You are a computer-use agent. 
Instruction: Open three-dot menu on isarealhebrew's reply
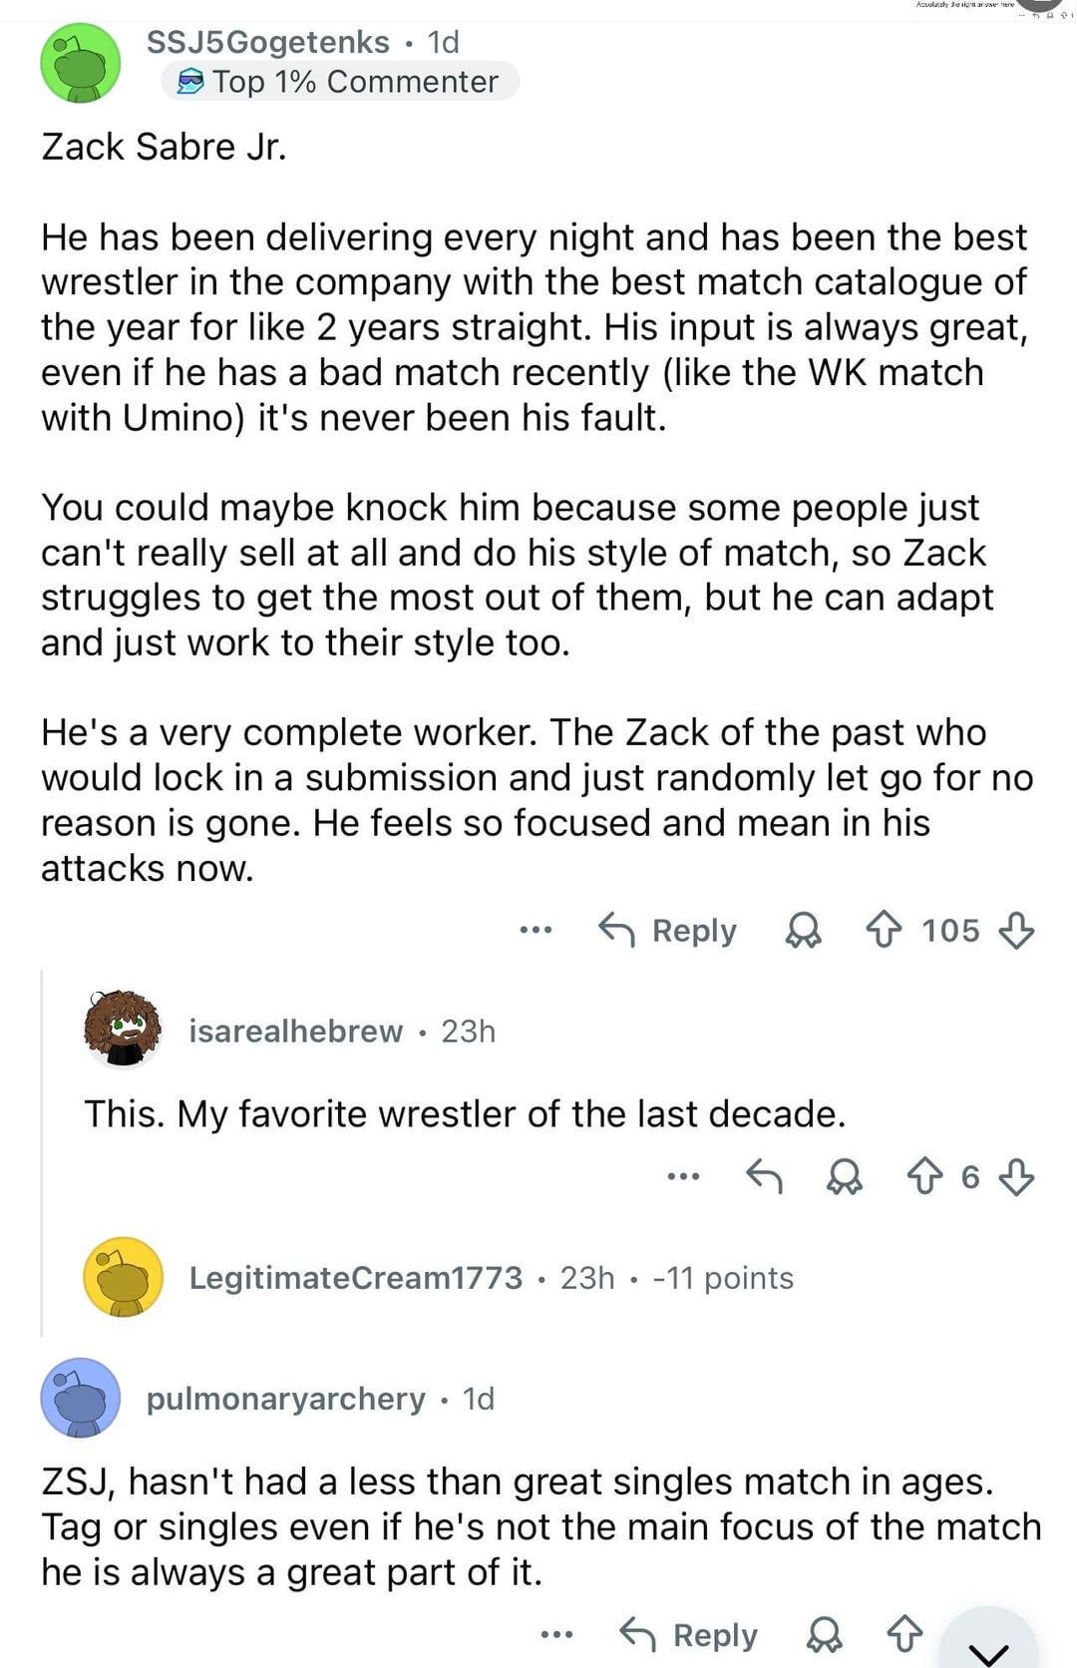coord(683,1177)
